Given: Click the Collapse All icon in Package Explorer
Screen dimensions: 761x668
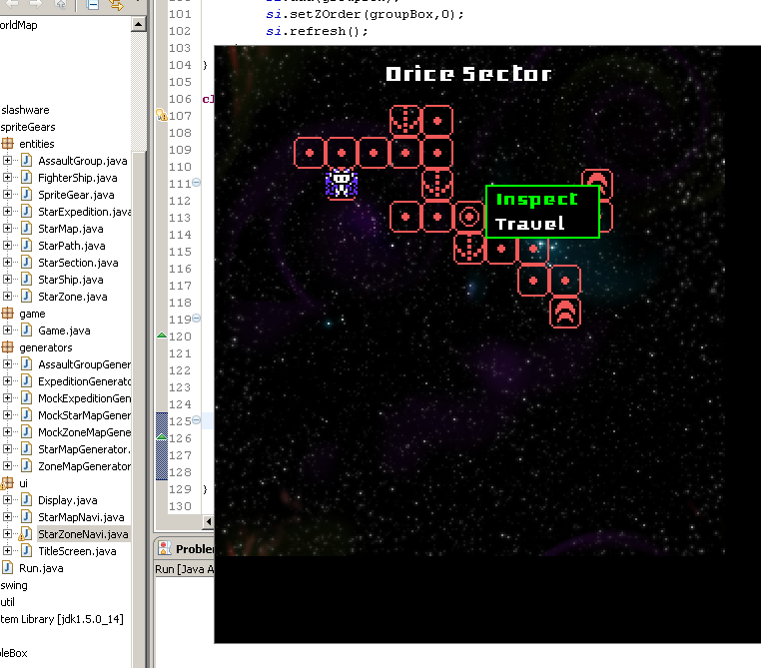Looking at the screenshot, I should point(92,5).
